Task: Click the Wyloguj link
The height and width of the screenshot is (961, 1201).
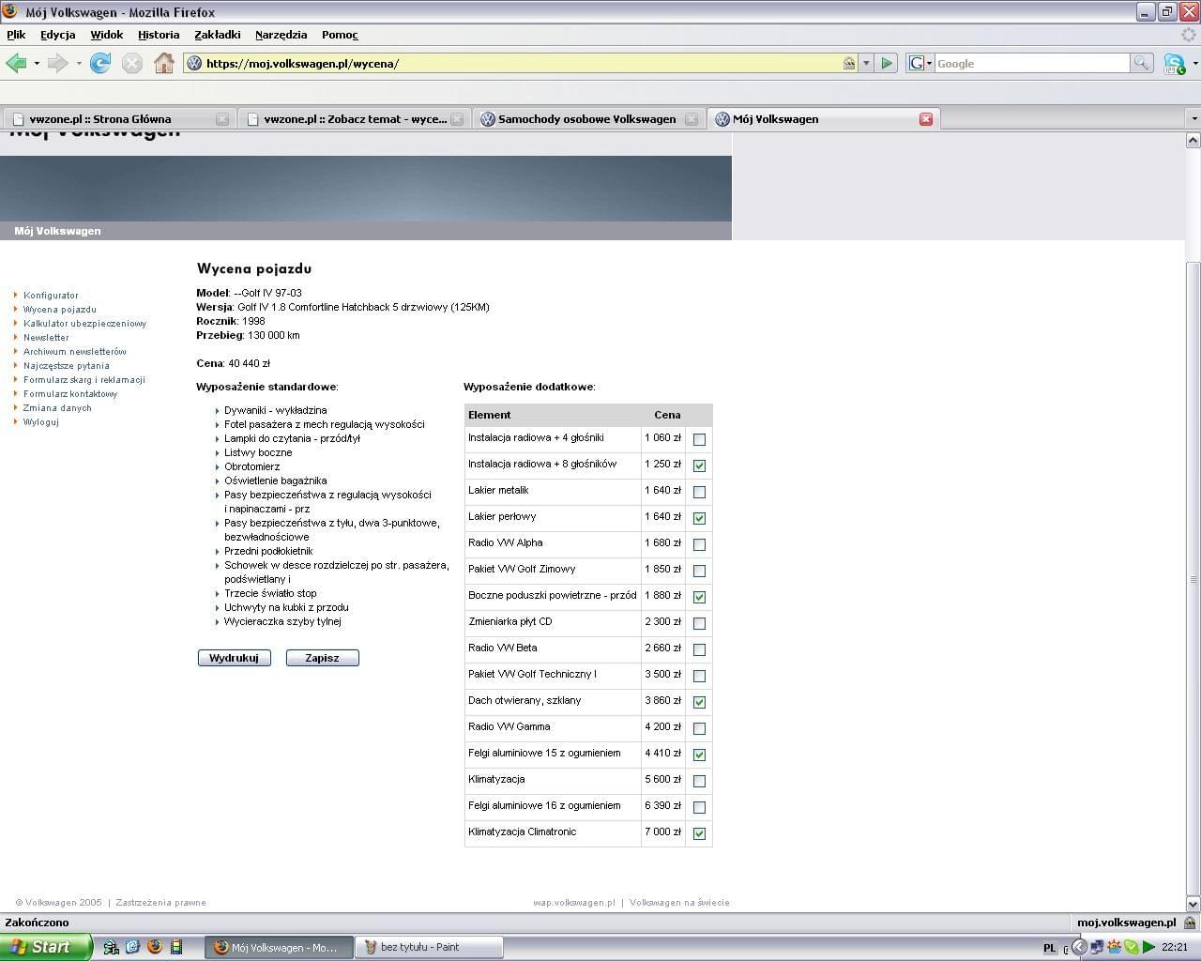Action: 41,422
